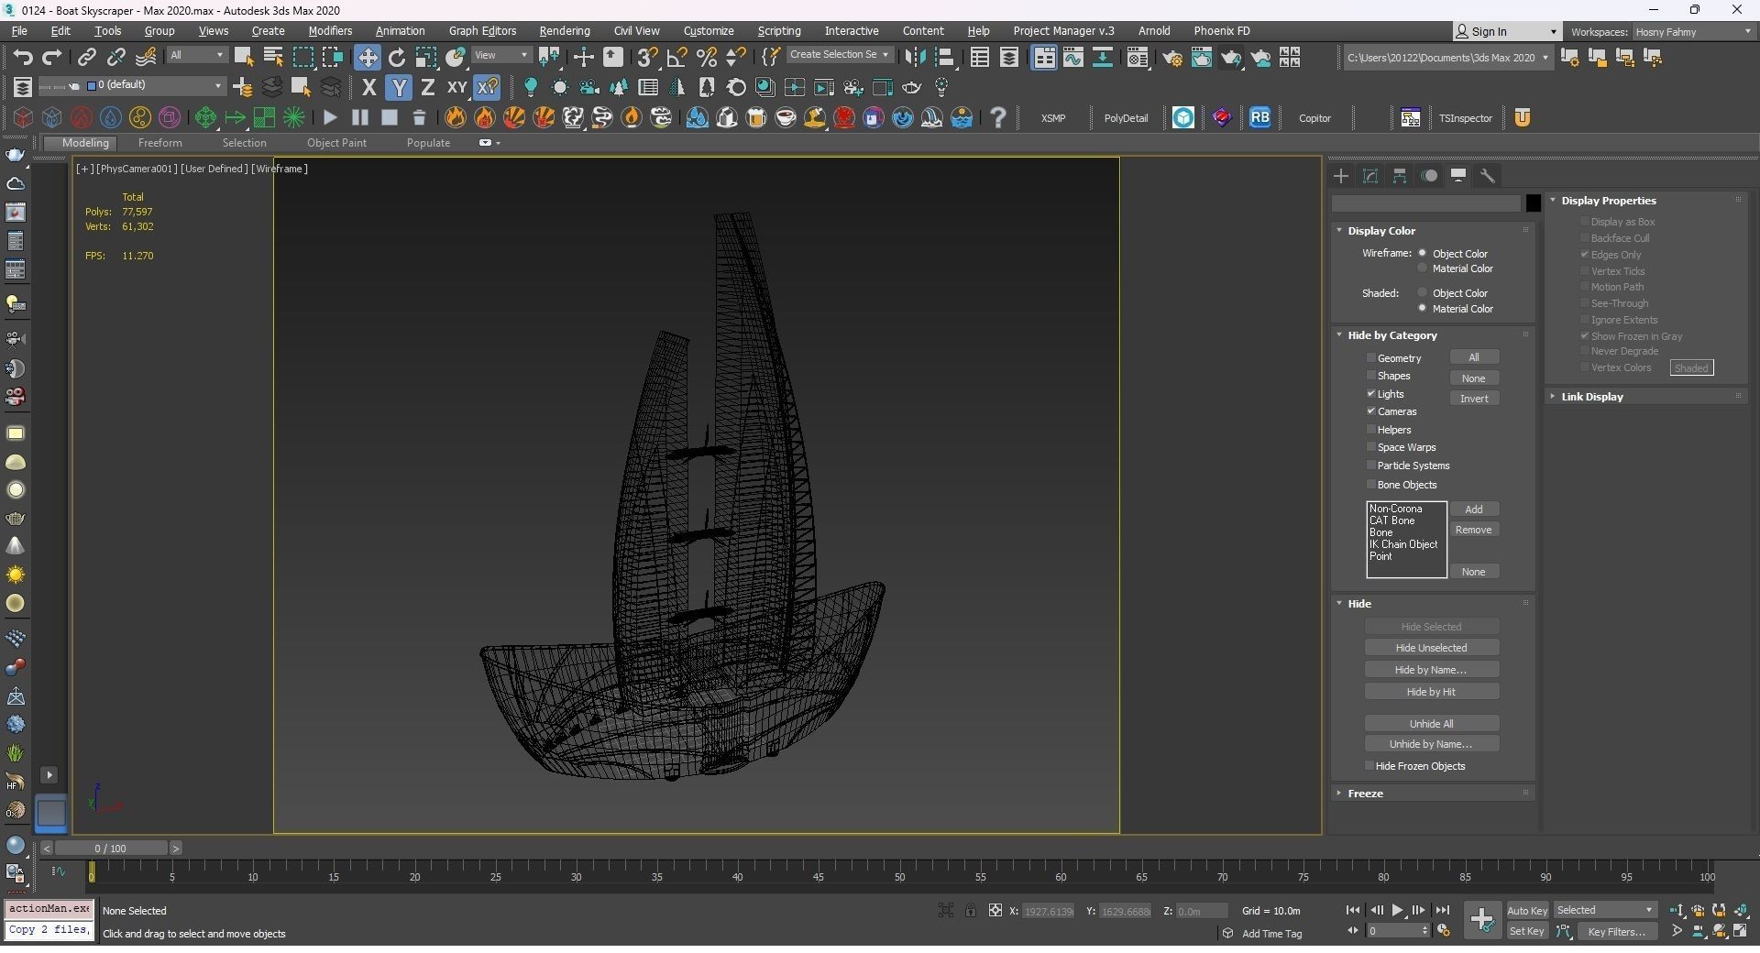Open the Modify command panel tab

point(1370,175)
